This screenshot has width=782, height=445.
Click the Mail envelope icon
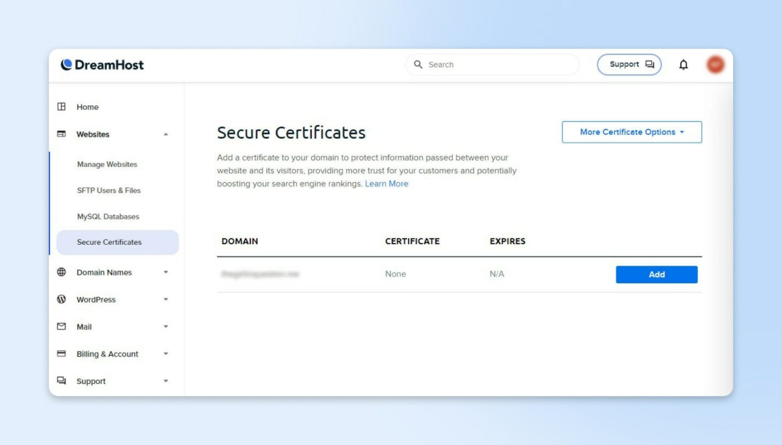[61, 327]
